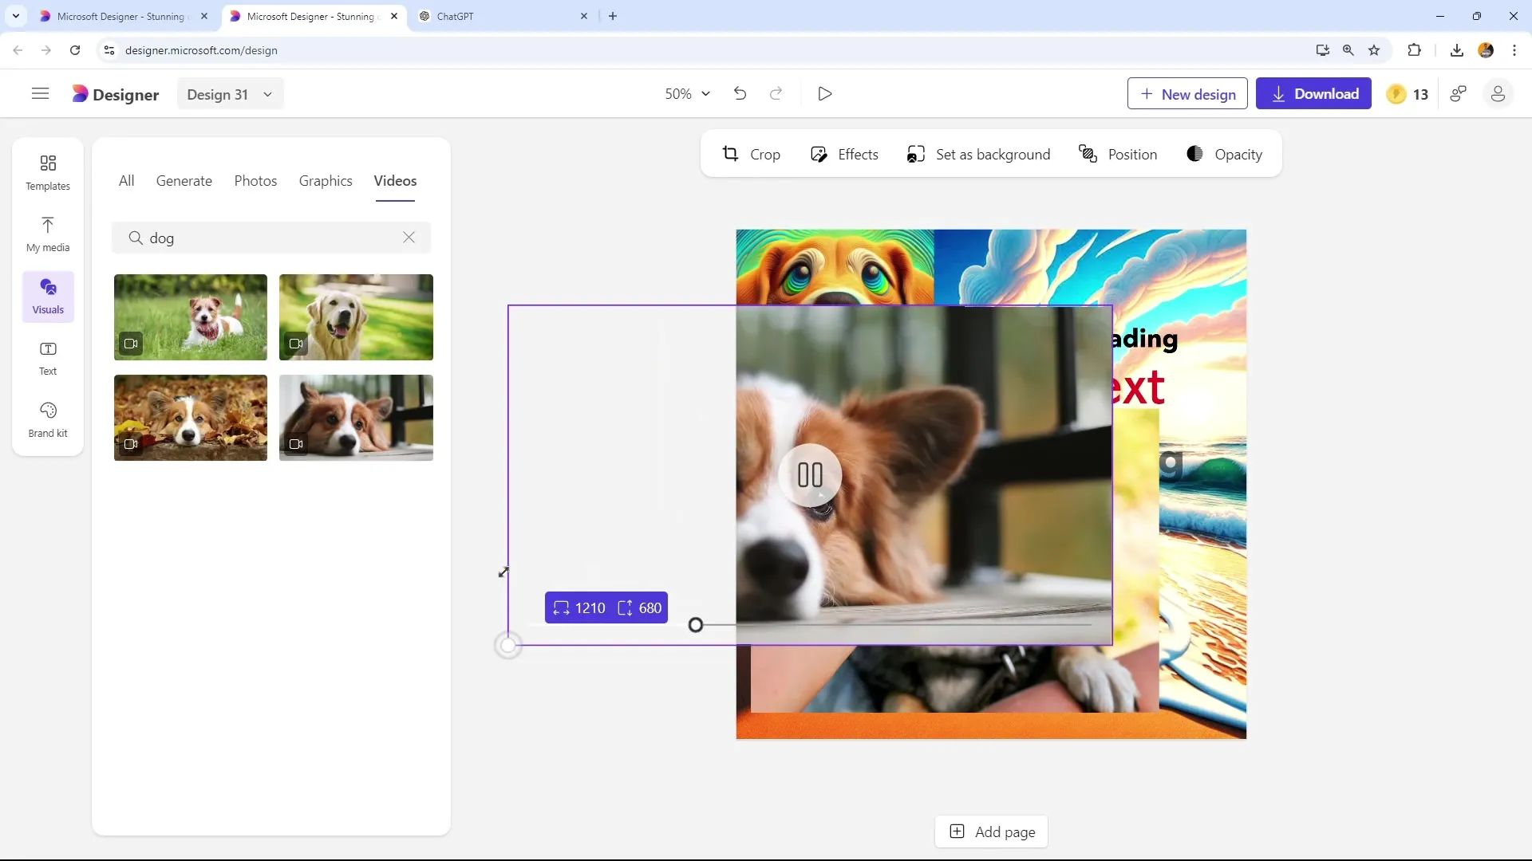Open the My media sidebar panel
The width and height of the screenshot is (1532, 861).
pos(48,234)
